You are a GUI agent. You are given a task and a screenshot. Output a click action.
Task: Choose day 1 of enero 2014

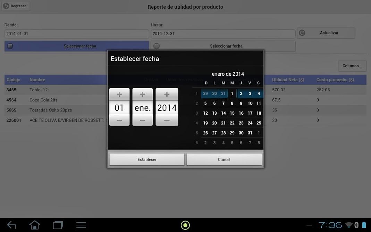click(232, 93)
